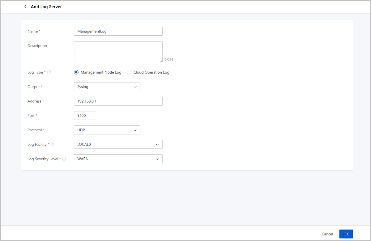The image size is (371, 241).
Task: Click info icon next to Log Facility
Action: click(53, 144)
